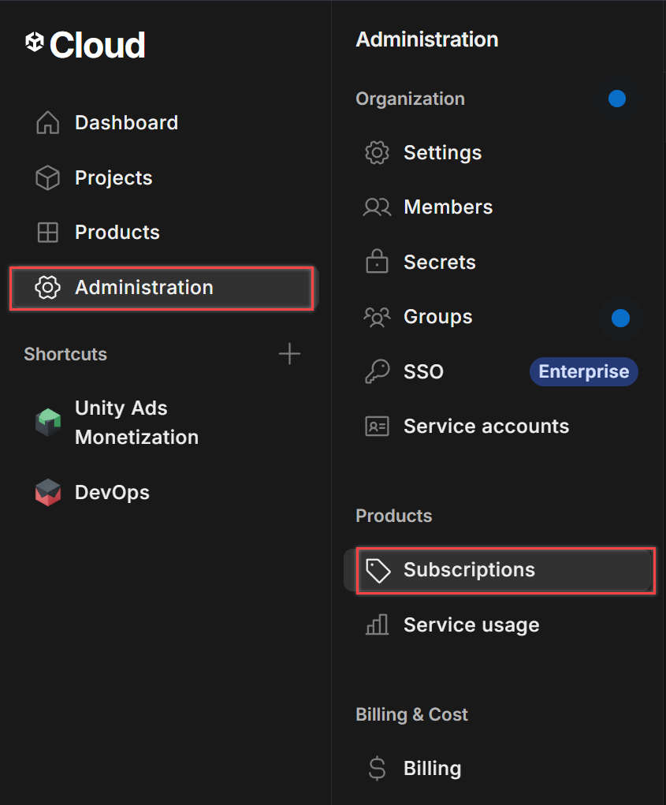The width and height of the screenshot is (666, 805).
Task: Click the Billing & Cost section label
Action: pos(412,714)
